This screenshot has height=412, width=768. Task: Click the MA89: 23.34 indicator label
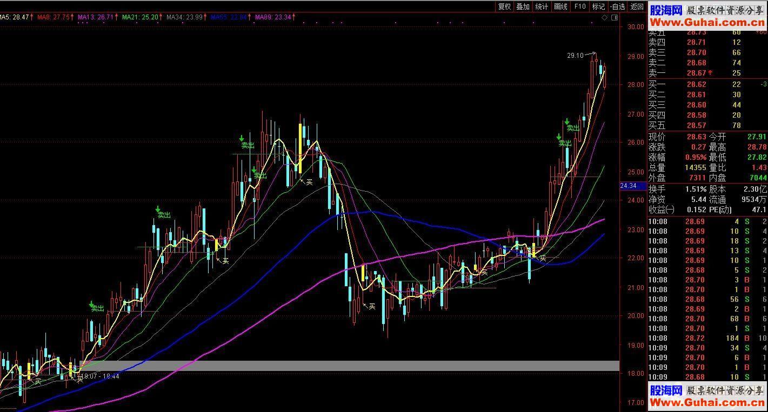coord(273,17)
